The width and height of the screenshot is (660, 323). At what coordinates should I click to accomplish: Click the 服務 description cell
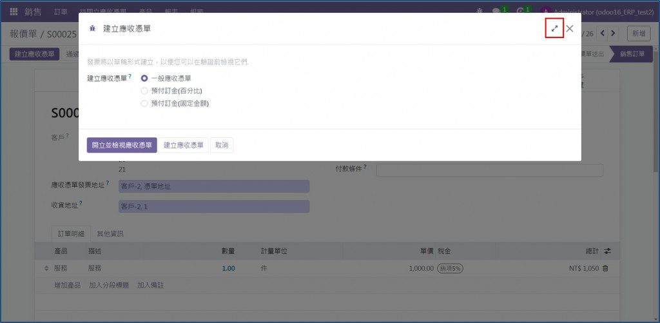click(95, 268)
